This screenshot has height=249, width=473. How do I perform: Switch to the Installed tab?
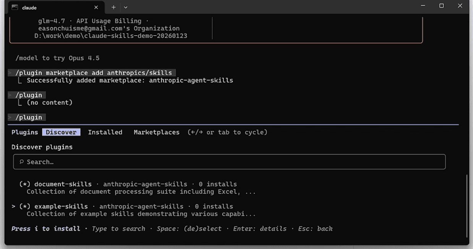pos(105,132)
